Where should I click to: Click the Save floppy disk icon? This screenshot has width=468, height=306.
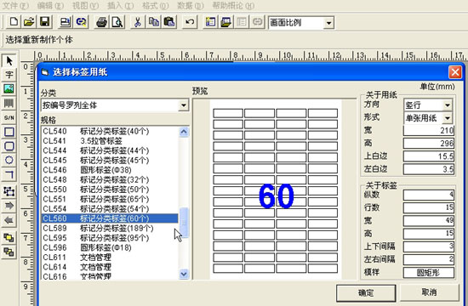(45, 22)
